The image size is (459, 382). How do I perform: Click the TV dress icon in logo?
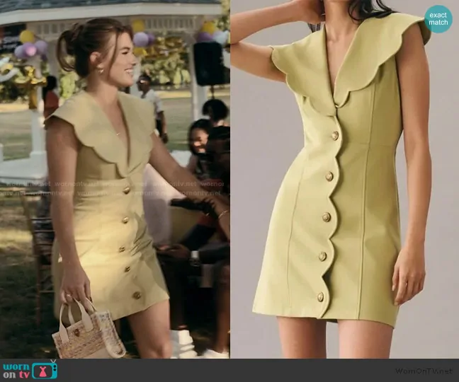coord(45,370)
